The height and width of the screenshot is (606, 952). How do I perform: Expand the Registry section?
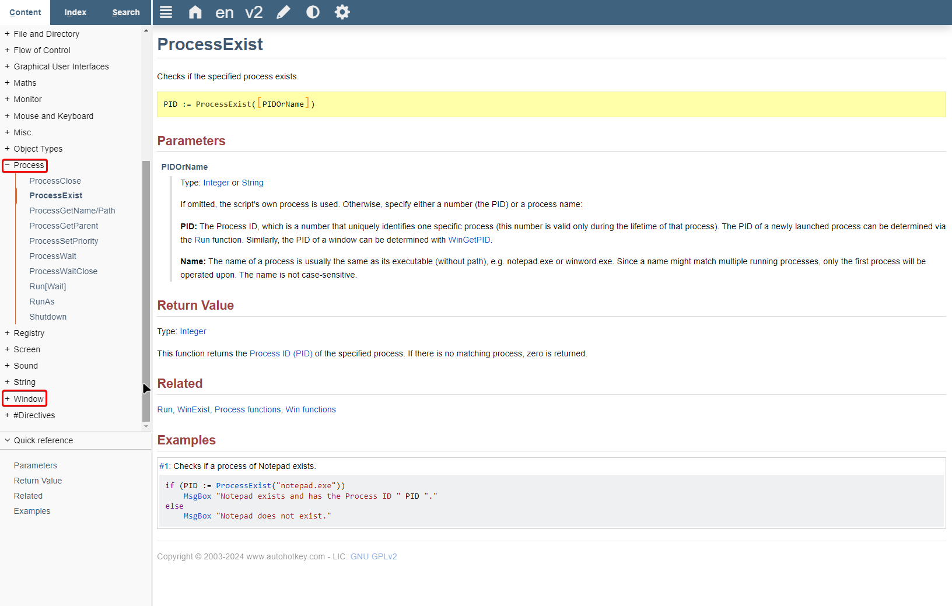(29, 333)
